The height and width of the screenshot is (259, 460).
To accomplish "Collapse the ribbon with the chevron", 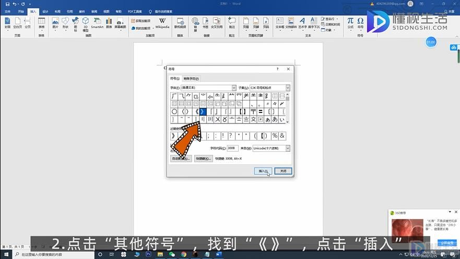I will point(456,36).
